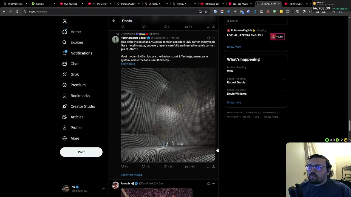The width and height of the screenshot is (351, 197).
Task: View analytics of the LNG tank post
Action: (190, 166)
